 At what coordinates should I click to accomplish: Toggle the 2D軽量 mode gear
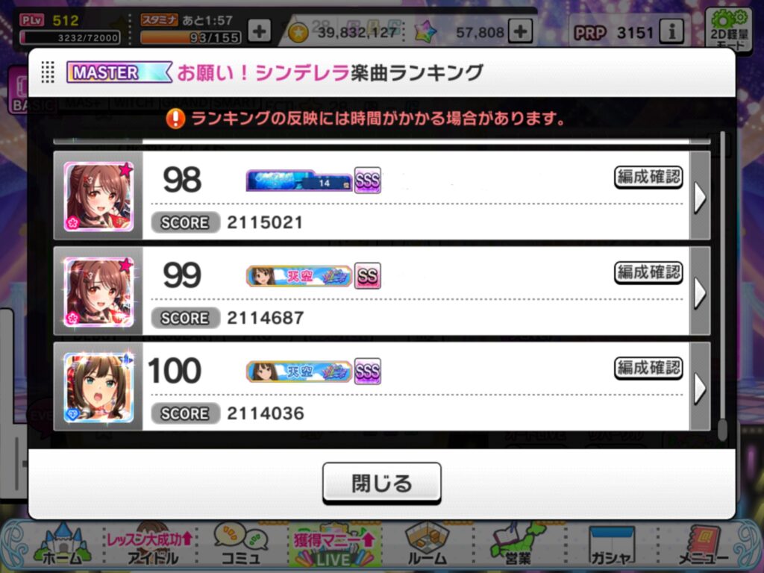click(x=729, y=29)
